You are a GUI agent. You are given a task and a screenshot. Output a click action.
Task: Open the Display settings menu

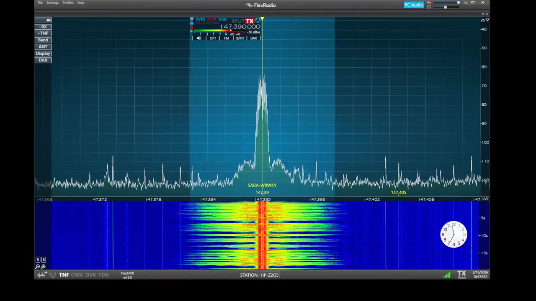(x=43, y=54)
